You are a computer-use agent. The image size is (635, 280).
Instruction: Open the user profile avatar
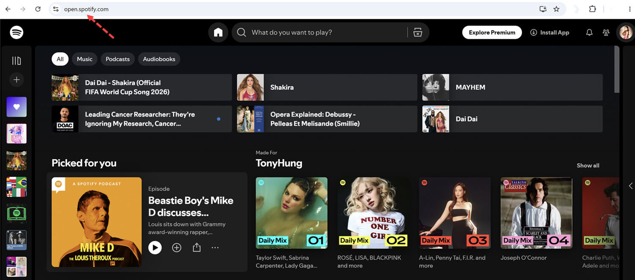coord(625,33)
